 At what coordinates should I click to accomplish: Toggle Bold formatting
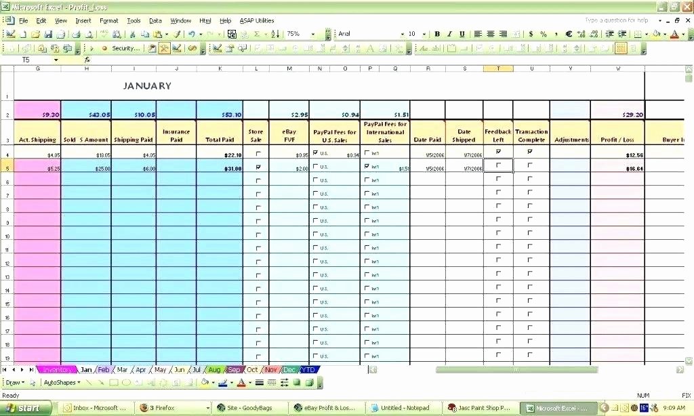click(437, 34)
